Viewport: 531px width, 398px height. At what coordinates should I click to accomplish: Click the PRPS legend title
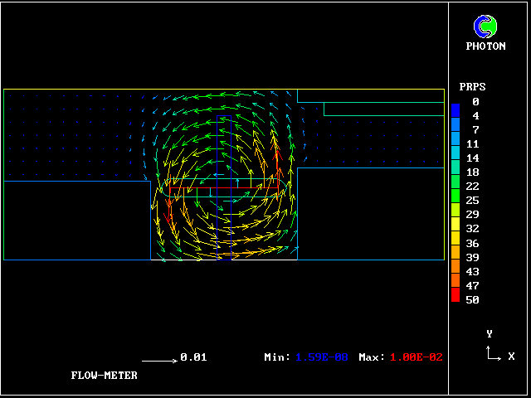point(472,87)
